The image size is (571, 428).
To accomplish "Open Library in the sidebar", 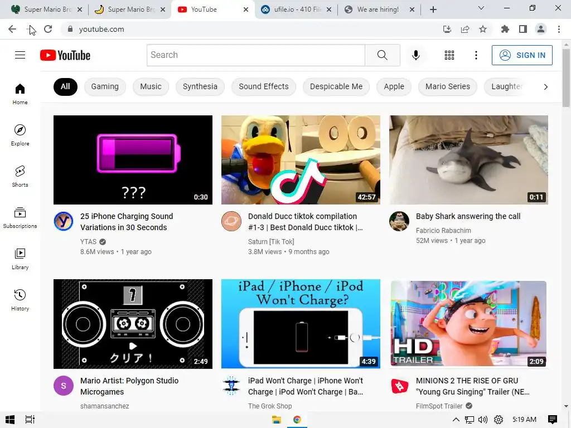I will [x=20, y=259].
